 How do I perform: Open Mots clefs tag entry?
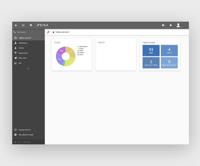pos(29,58)
